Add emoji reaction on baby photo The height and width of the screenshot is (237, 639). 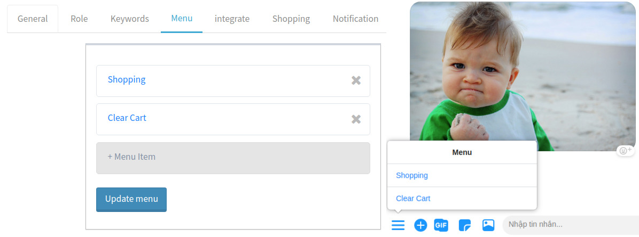click(x=626, y=151)
